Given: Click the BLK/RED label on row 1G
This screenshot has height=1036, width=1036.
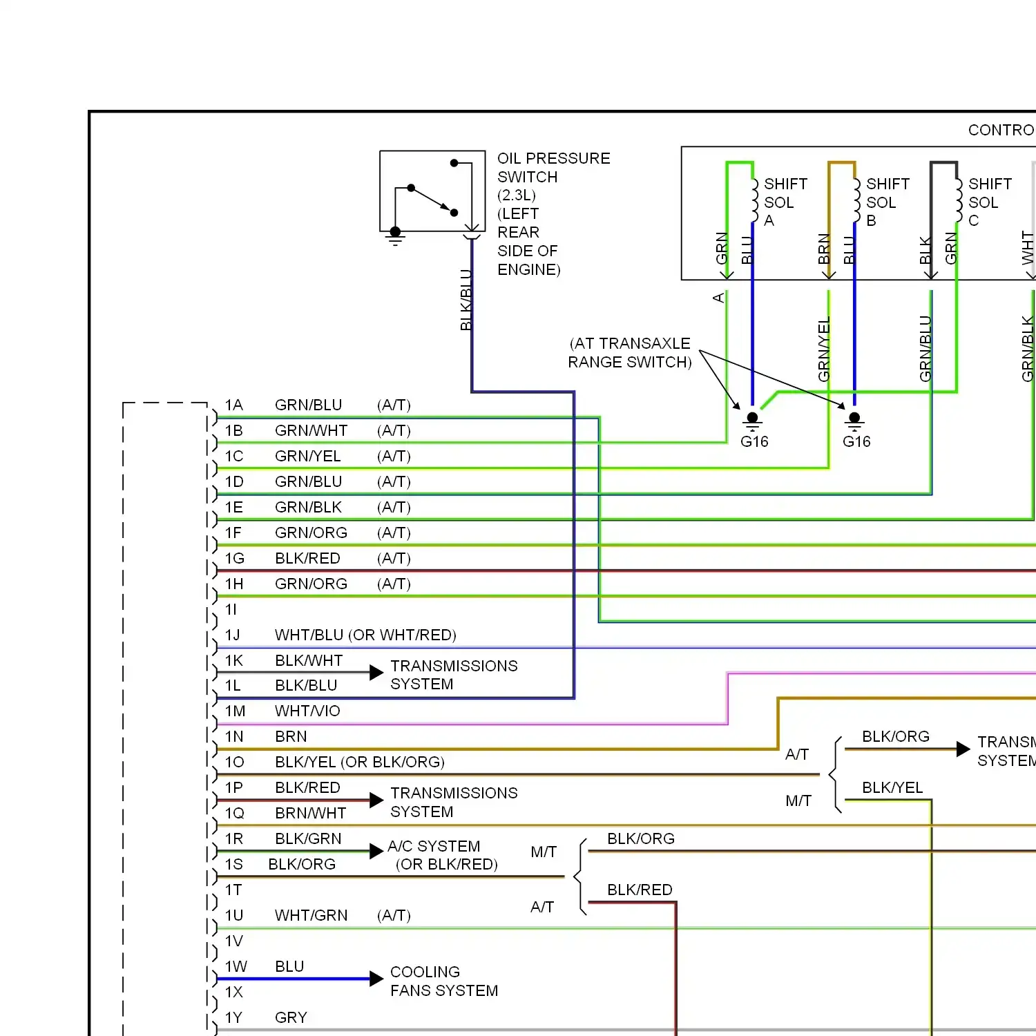Looking at the screenshot, I should (307, 559).
